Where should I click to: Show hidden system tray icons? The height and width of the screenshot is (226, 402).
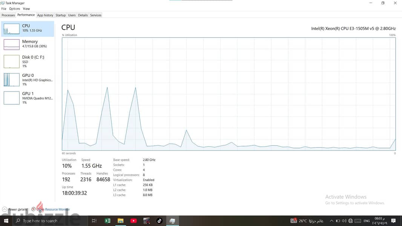331,221
